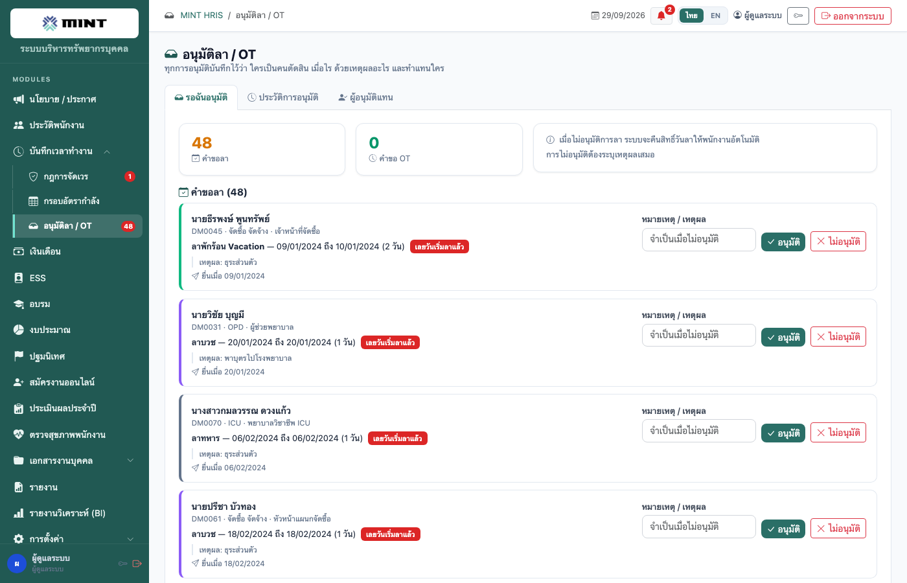Click MINT HRIS breadcrumb link
The width and height of the screenshot is (907, 583).
pos(201,16)
